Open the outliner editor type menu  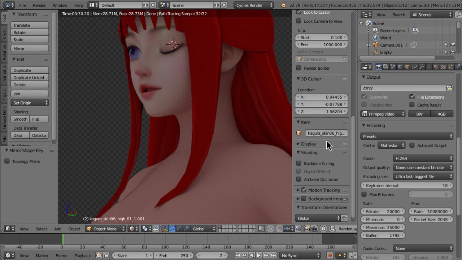(366, 14)
